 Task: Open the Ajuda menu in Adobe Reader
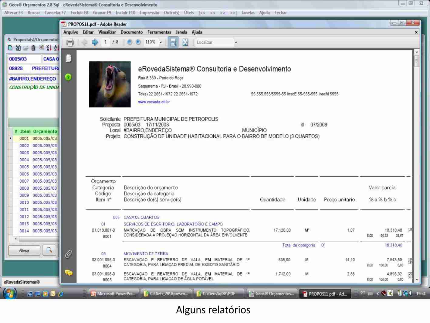pos(197,32)
